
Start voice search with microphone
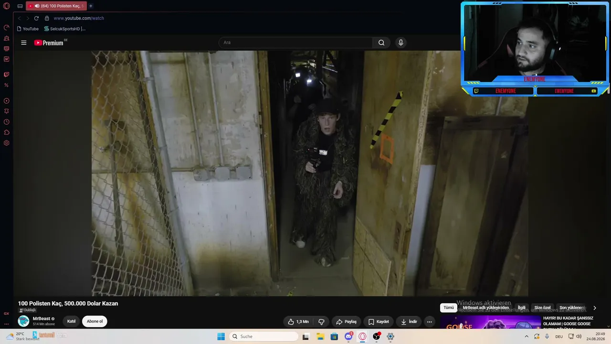[x=400, y=43]
